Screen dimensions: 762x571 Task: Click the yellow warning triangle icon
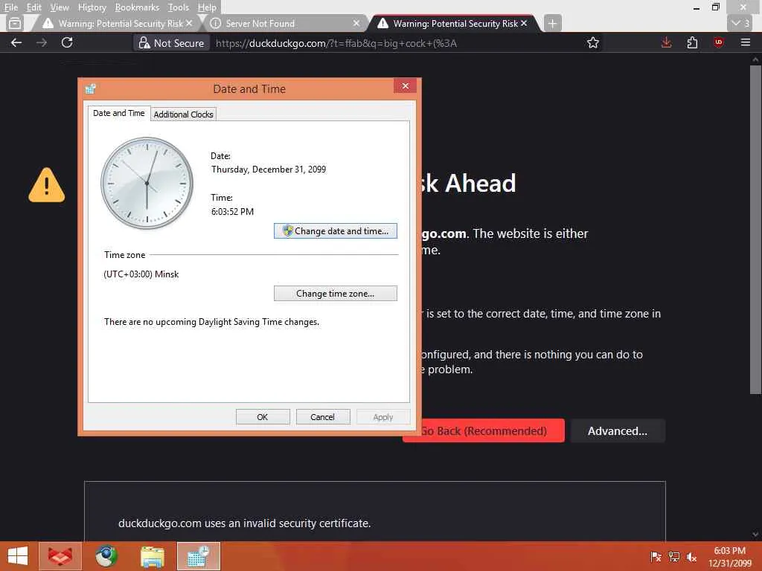(47, 185)
